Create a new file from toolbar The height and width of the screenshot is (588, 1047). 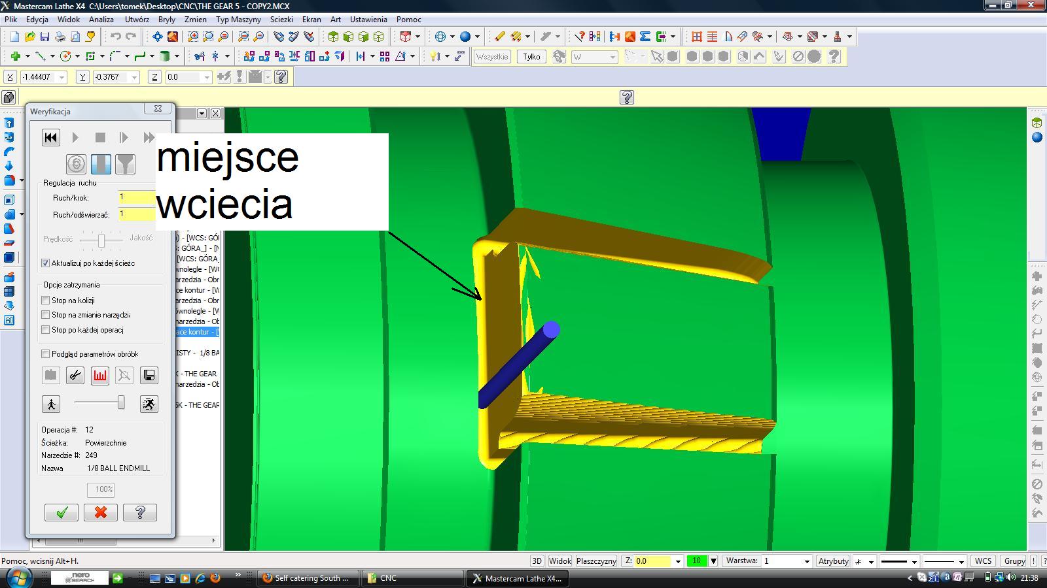coord(14,37)
